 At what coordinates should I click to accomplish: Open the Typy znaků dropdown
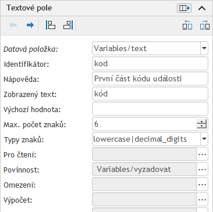point(204,139)
